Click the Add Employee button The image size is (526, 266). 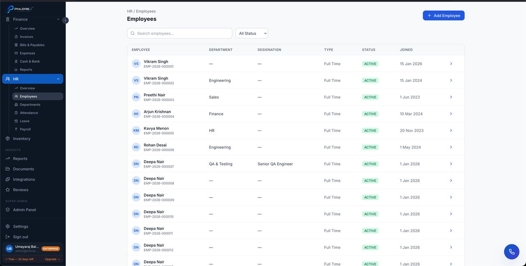443,16
